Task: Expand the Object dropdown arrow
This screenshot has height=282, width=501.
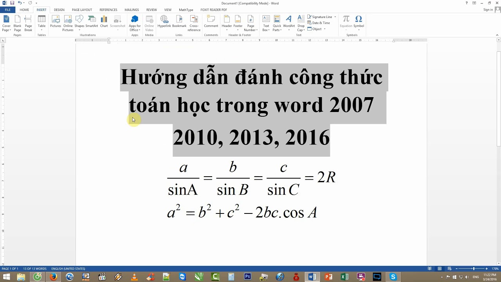Action: 324,29
